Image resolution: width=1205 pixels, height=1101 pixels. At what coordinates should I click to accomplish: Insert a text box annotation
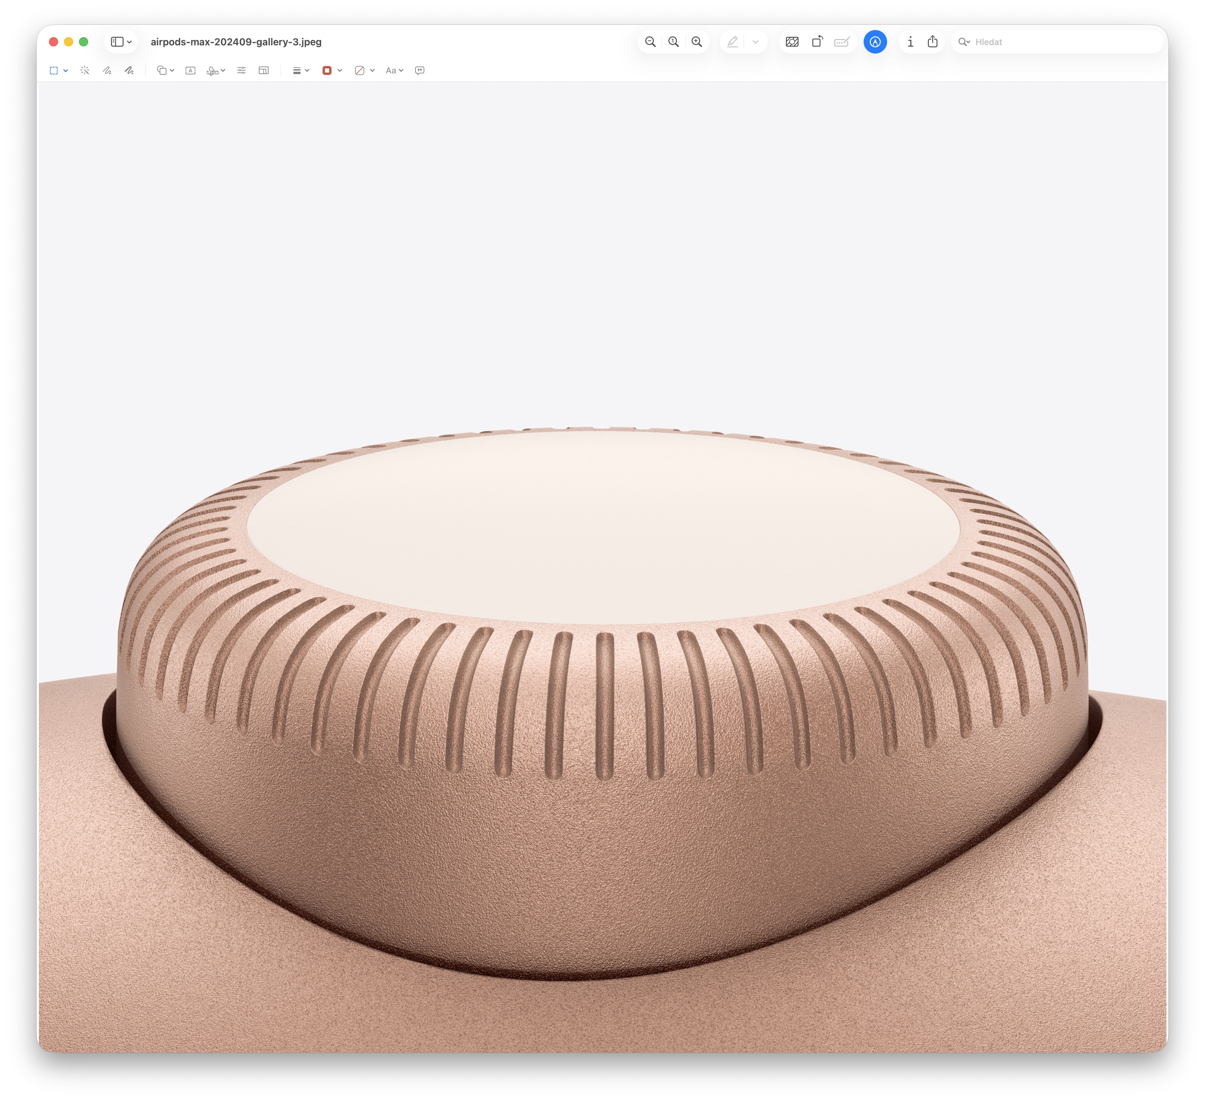(x=191, y=70)
